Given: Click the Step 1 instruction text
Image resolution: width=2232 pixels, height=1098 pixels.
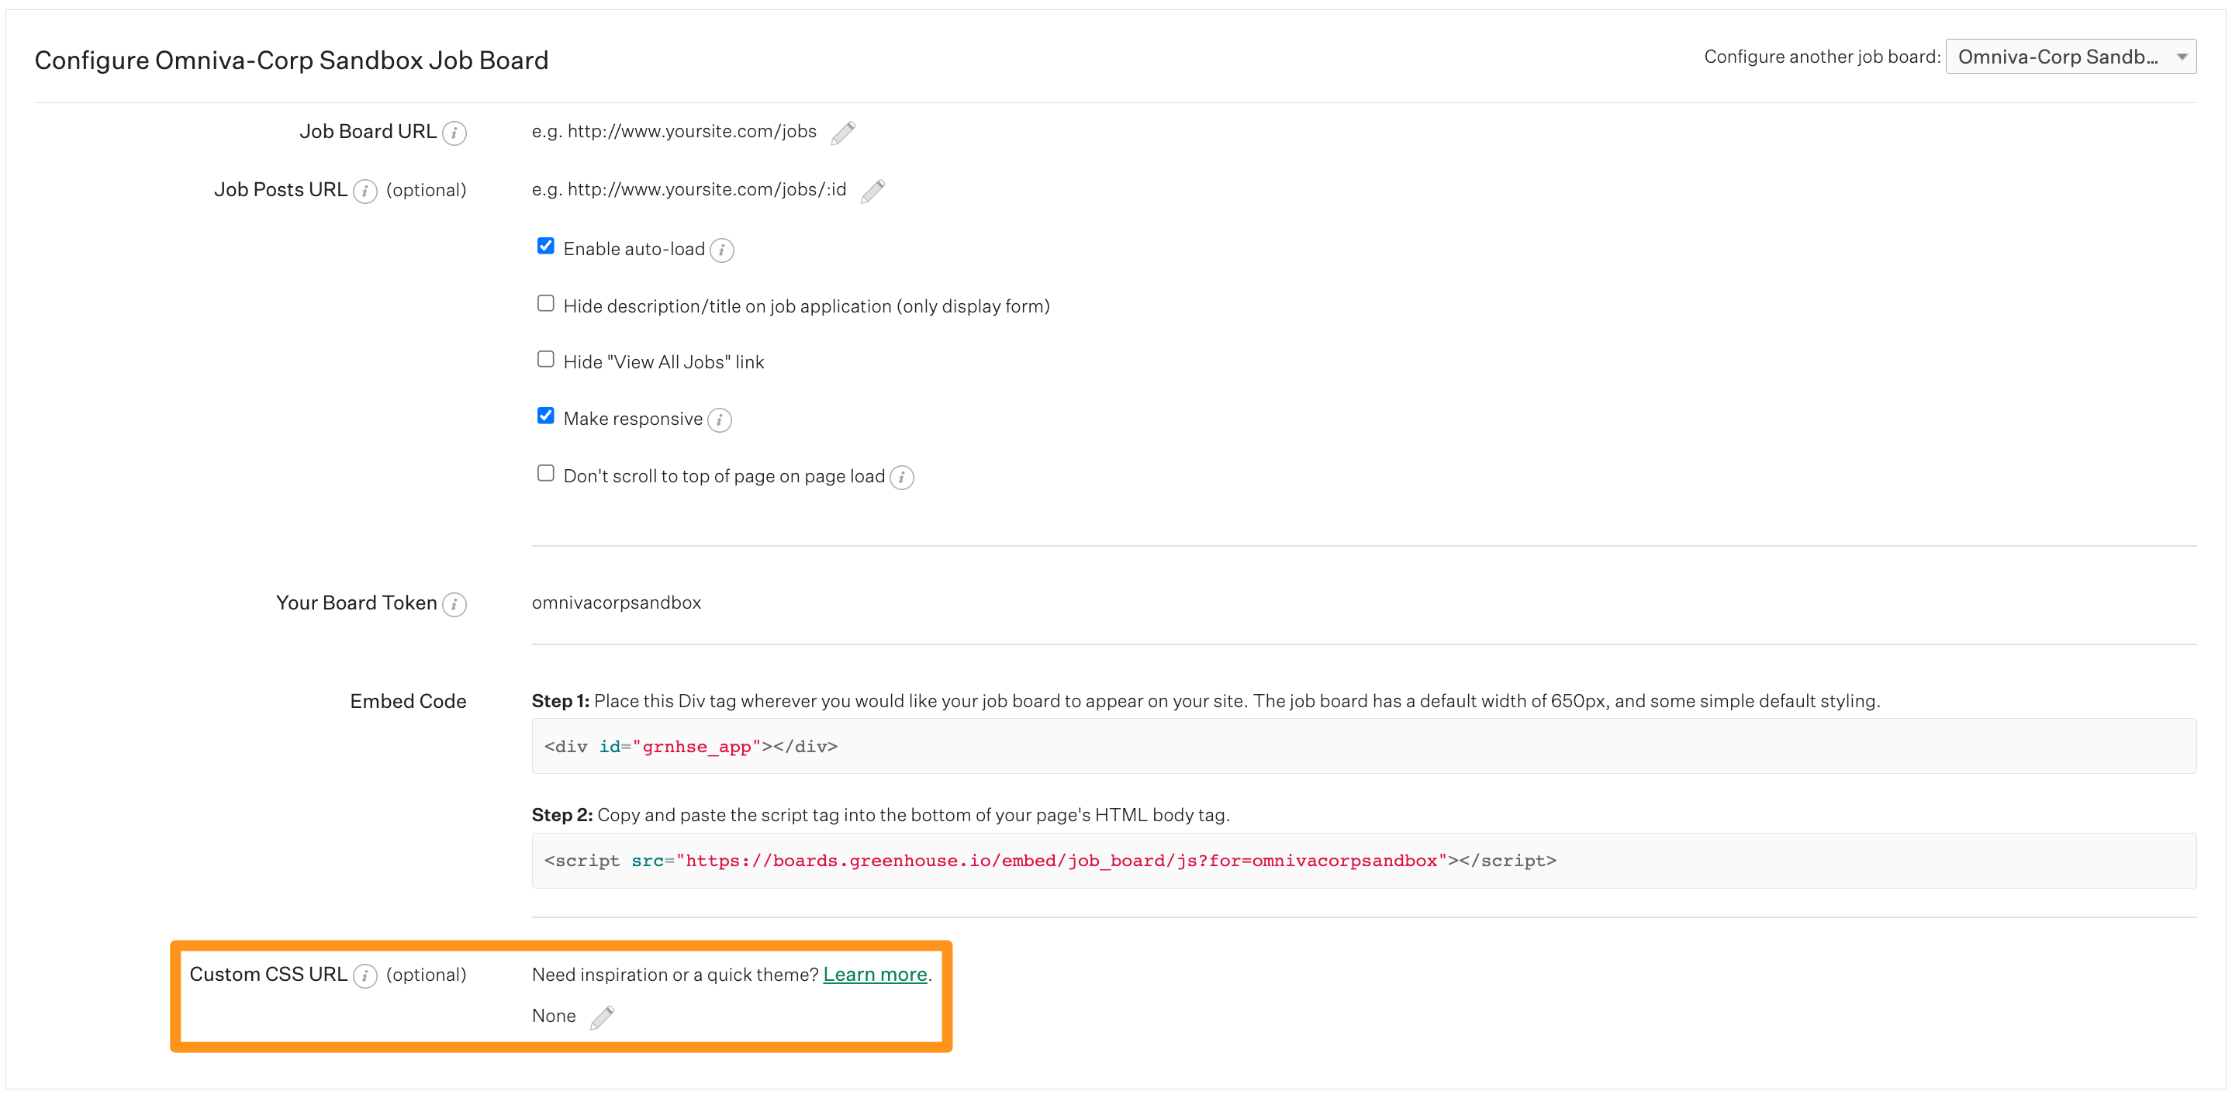Looking at the screenshot, I should click(x=1205, y=701).
